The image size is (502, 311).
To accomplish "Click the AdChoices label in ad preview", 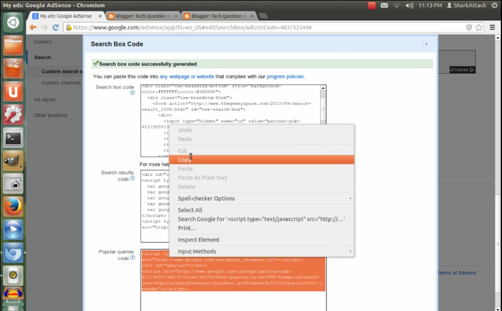I will (x=462, y=70).
